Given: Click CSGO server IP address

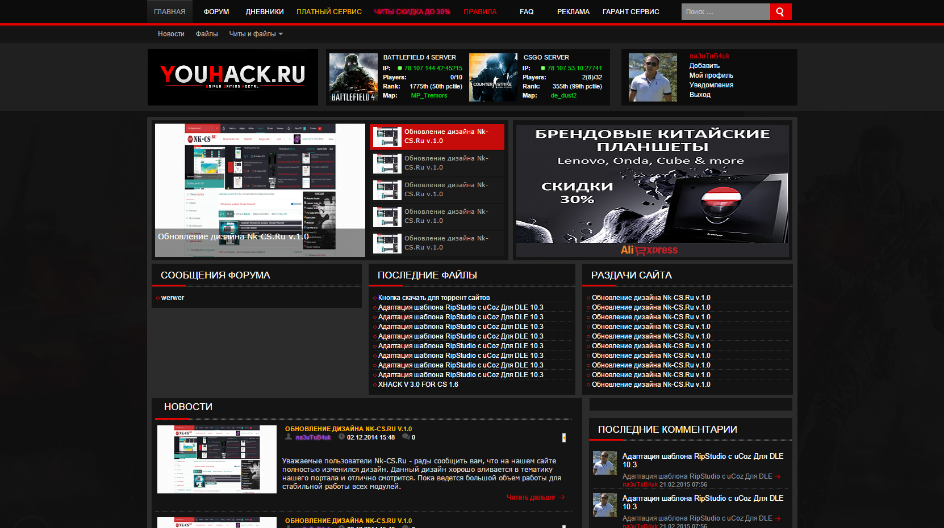Looking at the screenshot, I should (574, 68).
